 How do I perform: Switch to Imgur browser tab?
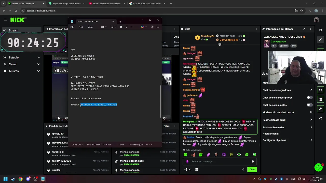coord(66,4)
